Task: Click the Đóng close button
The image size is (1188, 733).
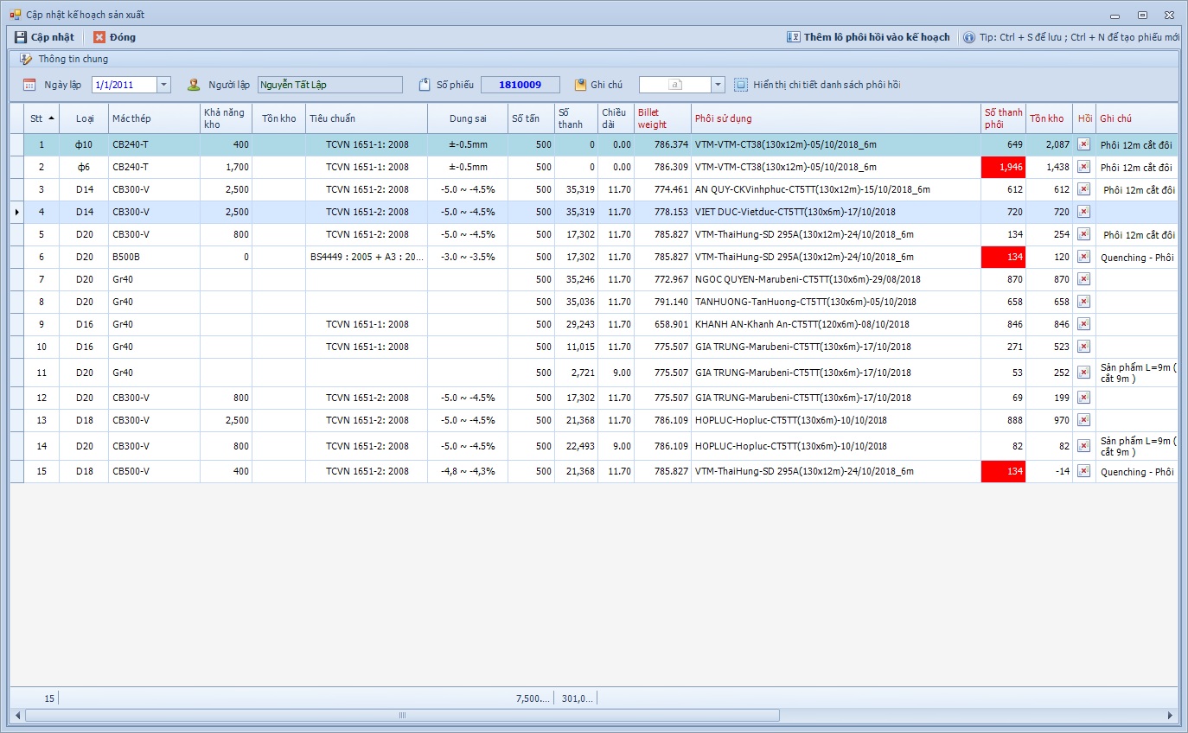Action: click(x=113, y=37)
